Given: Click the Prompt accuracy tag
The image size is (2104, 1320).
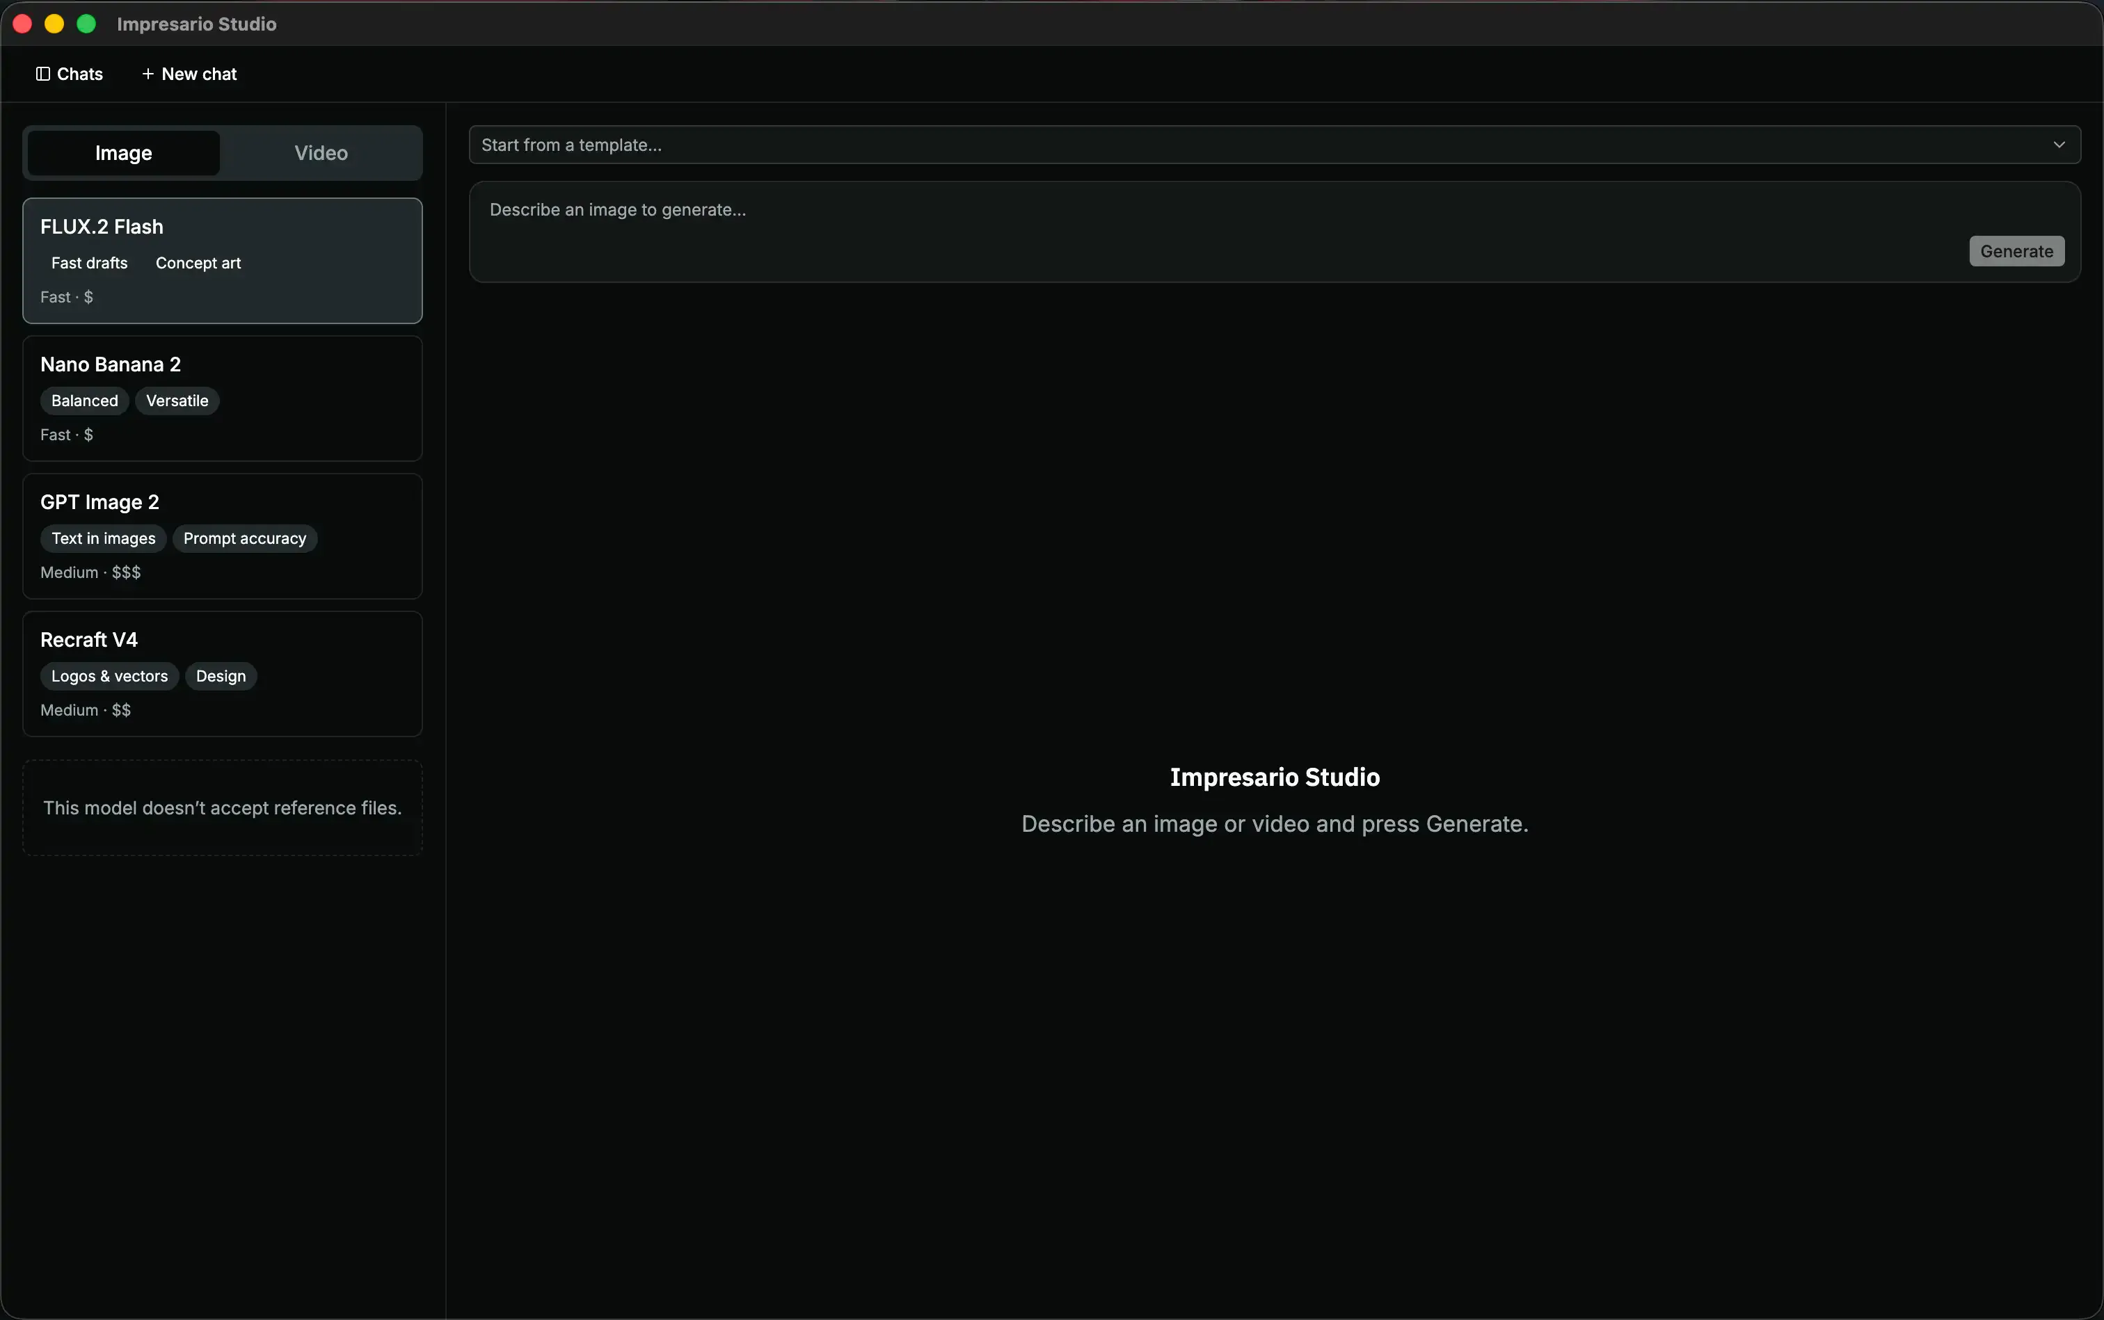Looking at the screenshot, I should (244, 539).
